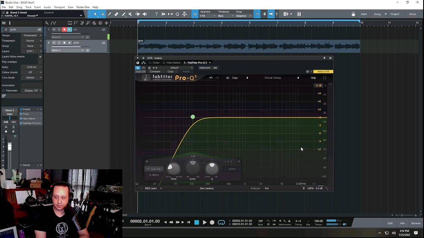Click the Listen speaker tool
The width and height of the screenshot is (424, 238).
coord(144,14)
